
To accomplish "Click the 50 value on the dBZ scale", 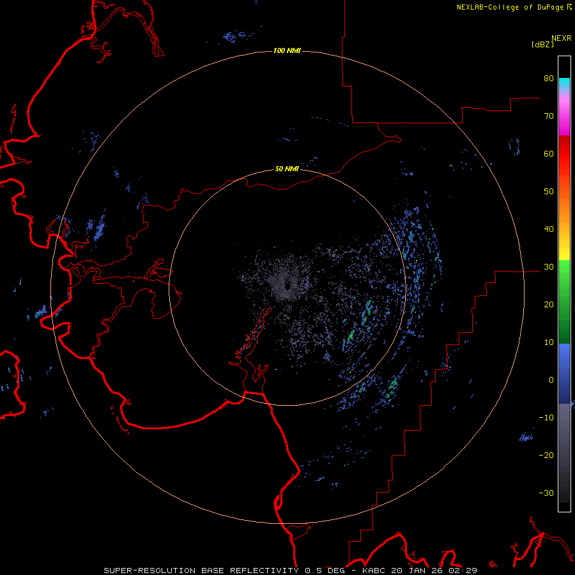I will [549, 192].
